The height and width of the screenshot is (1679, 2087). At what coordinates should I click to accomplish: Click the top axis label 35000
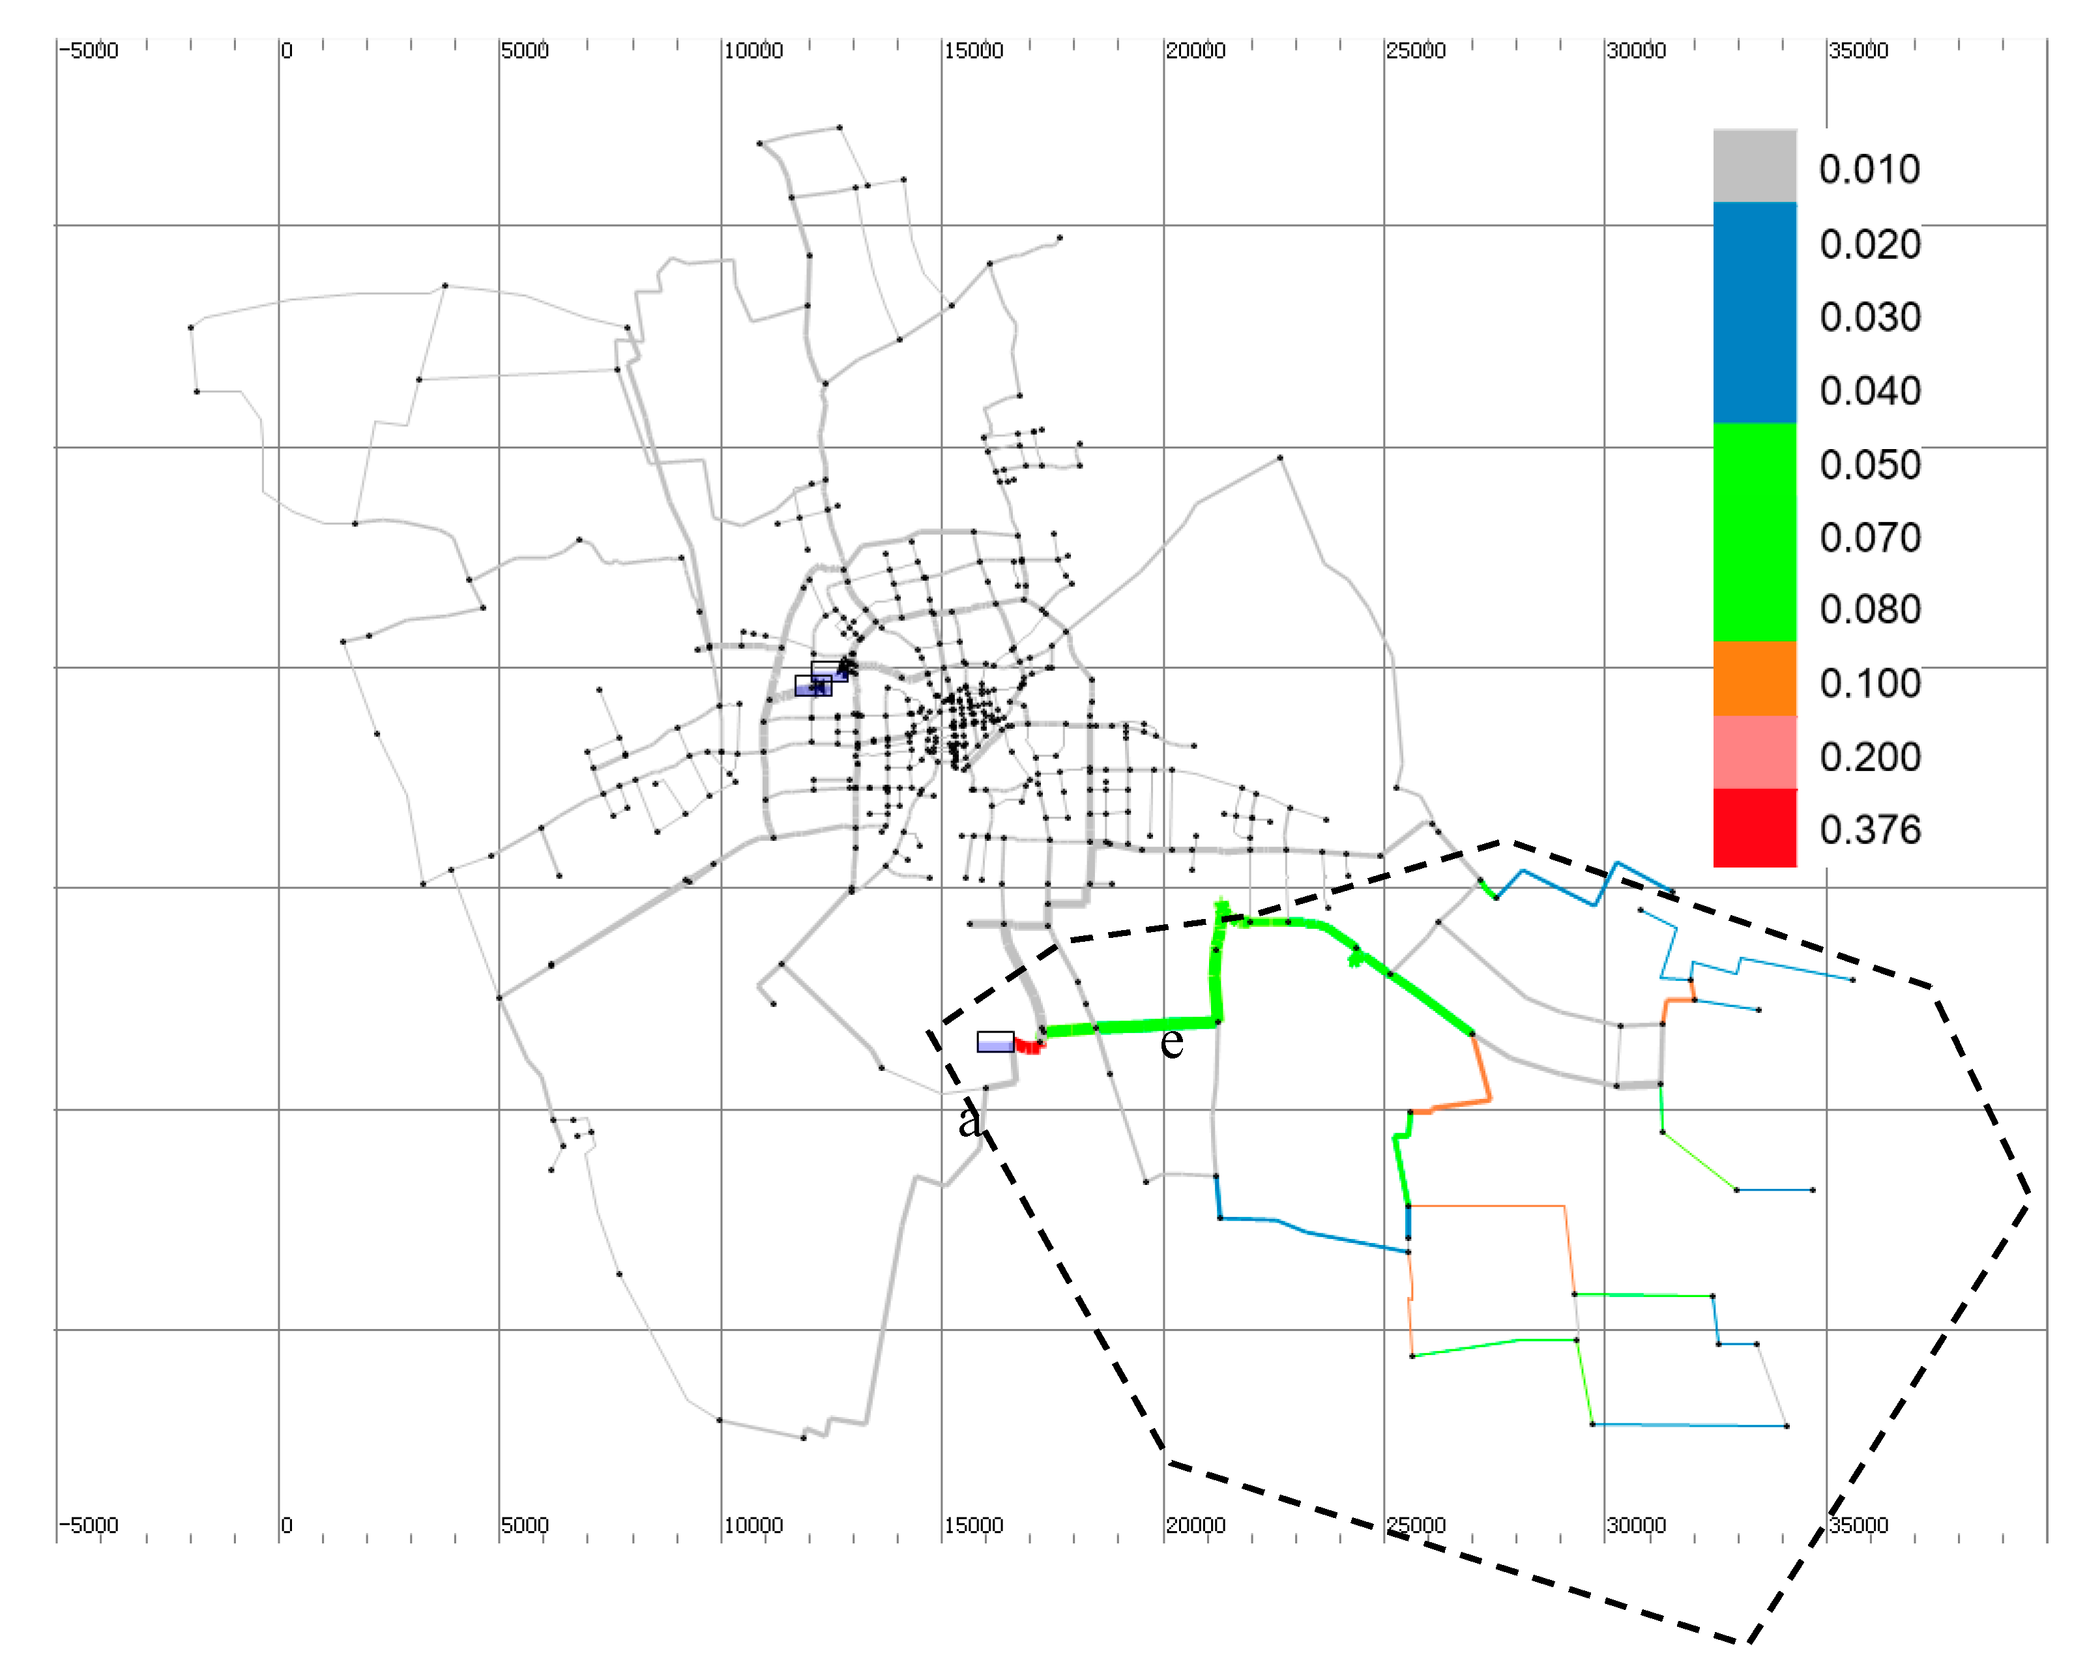click(x=1859, y=50)
